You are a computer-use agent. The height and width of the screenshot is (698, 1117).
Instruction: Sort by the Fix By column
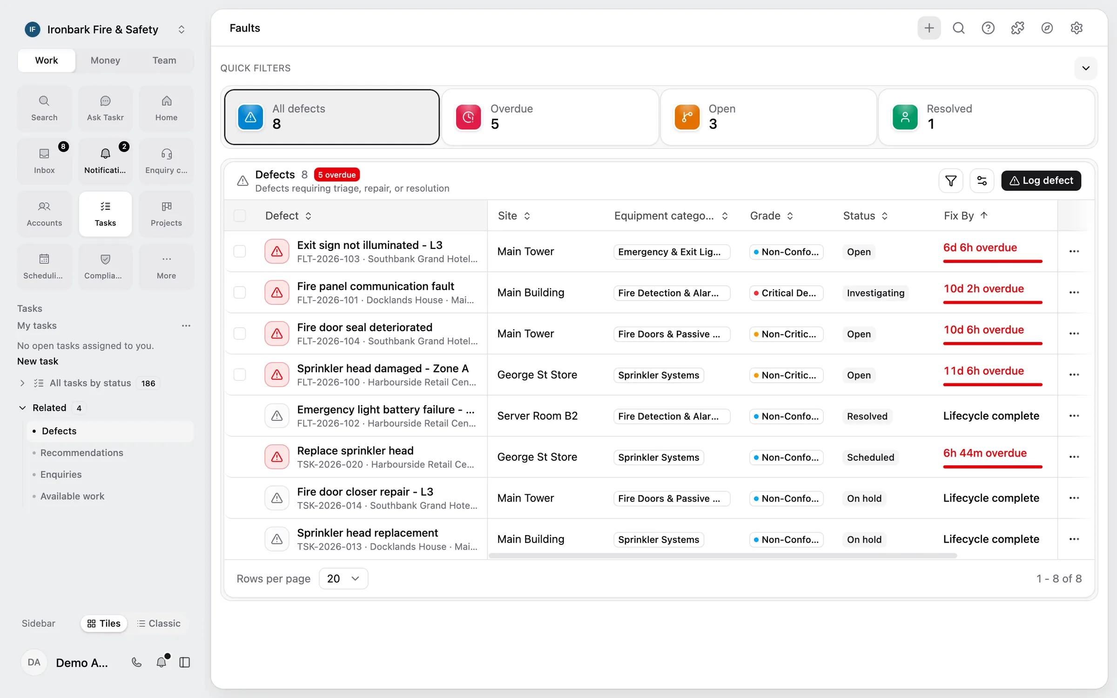tap(966, 215)
